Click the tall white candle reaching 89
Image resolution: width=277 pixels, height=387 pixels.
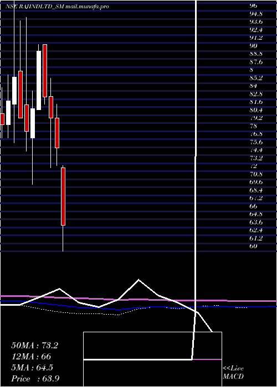(x=39, y=80)
